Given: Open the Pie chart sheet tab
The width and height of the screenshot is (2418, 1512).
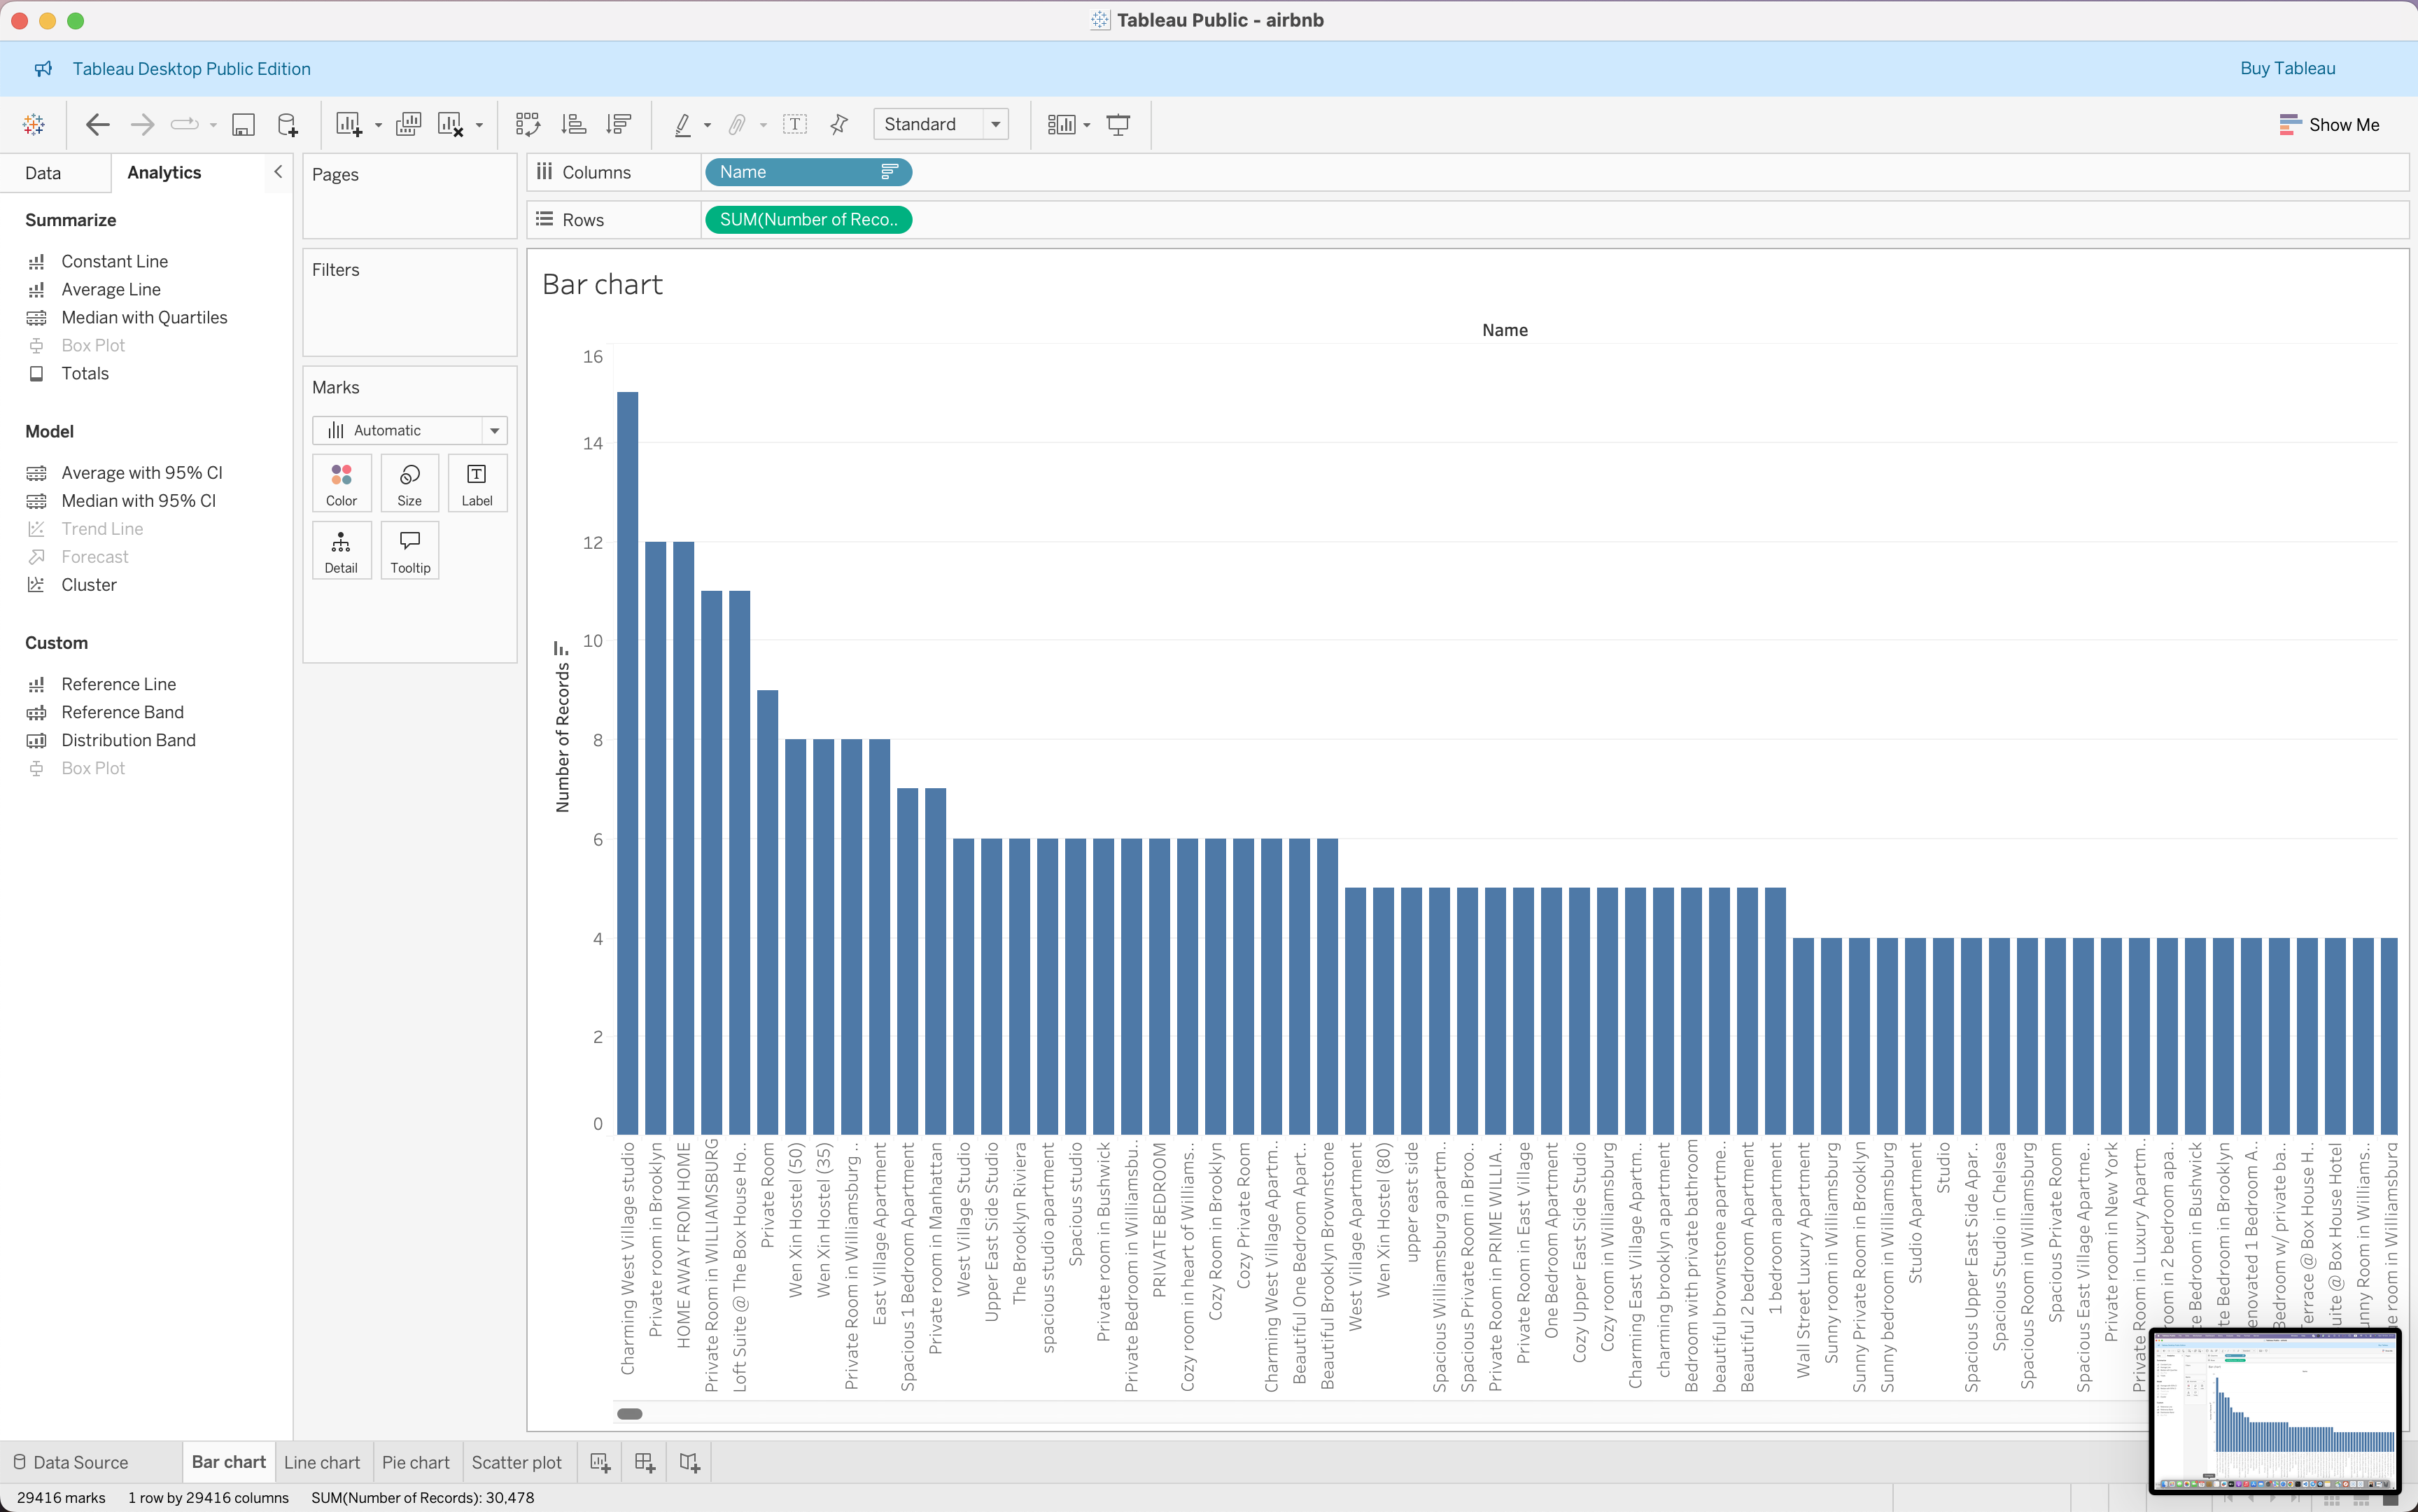Looking at the screenshot, I should pos(416,1461).
